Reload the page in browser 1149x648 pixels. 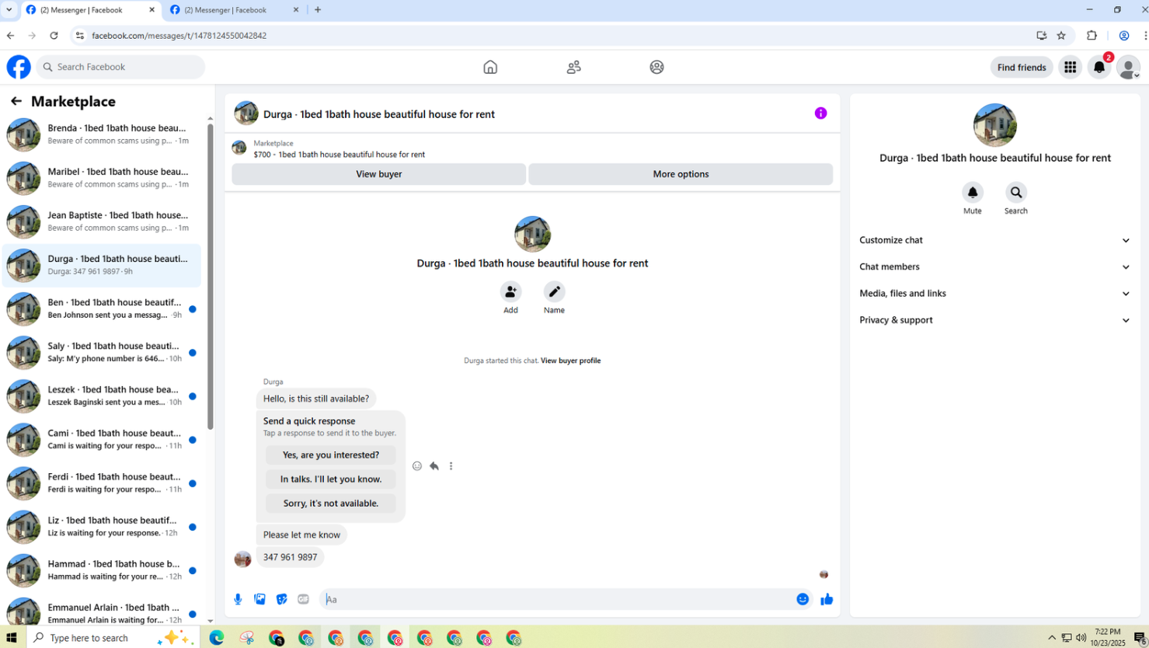click(x=54, y=35)
